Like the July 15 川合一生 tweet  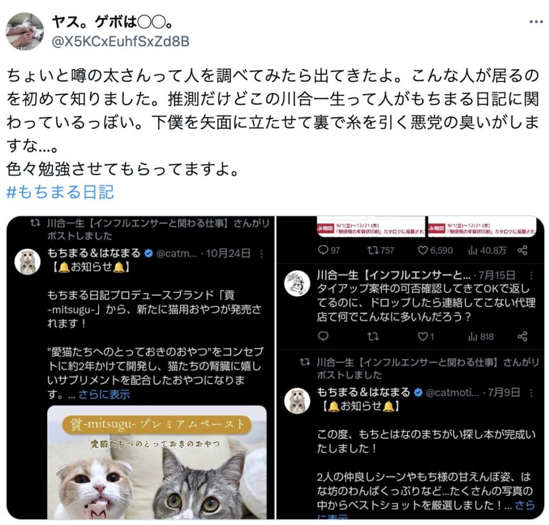[422, 337]
